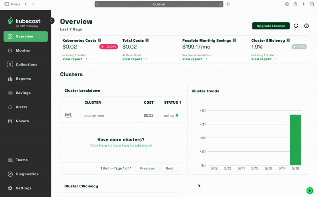
Task: Click the Settings gear icon
Action: click(x=10, y=188)
